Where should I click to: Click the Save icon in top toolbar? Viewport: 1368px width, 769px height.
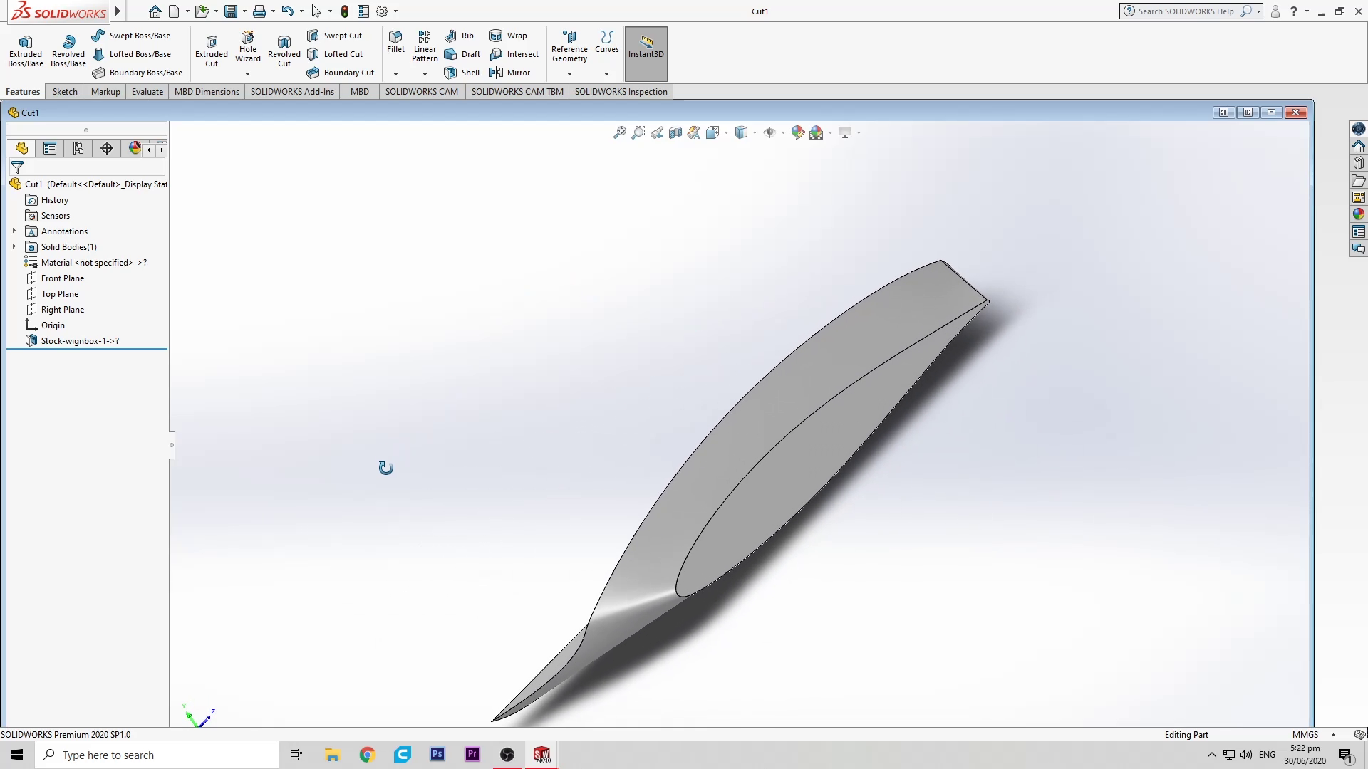tap(230, 11)
